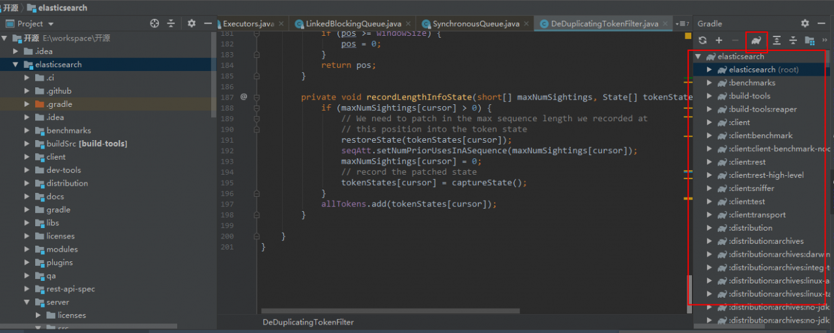
Task: Expand :client:sniffer Gradle node
Action: tap(710, 188)
